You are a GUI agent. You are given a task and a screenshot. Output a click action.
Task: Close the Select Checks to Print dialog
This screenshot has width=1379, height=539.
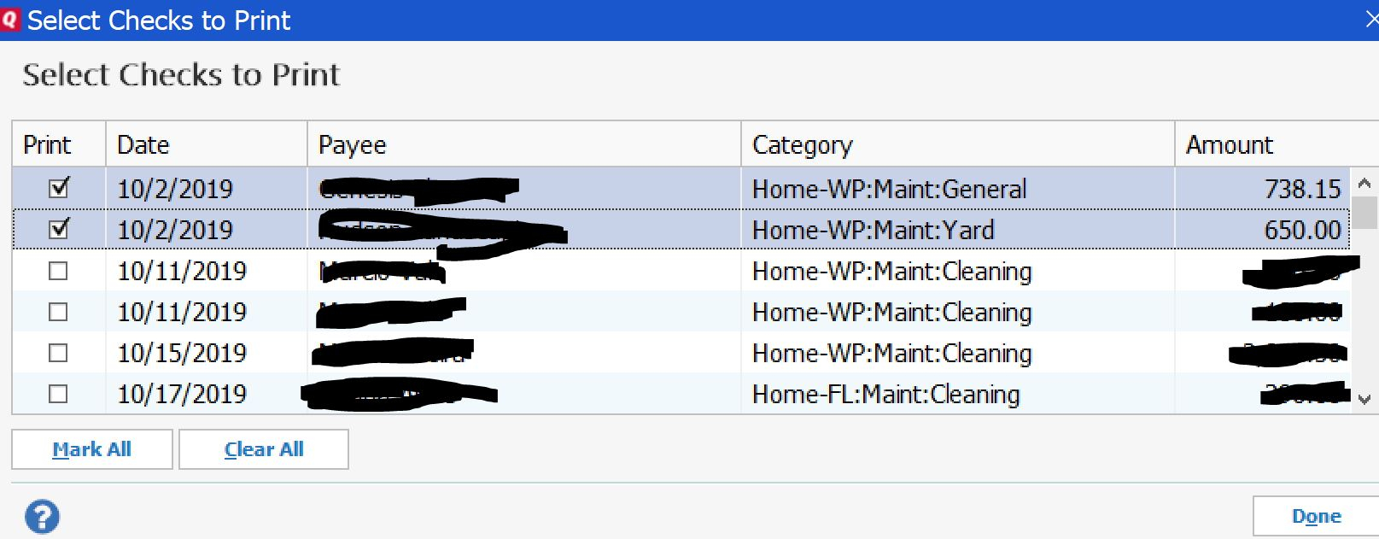coord(1370,20)
